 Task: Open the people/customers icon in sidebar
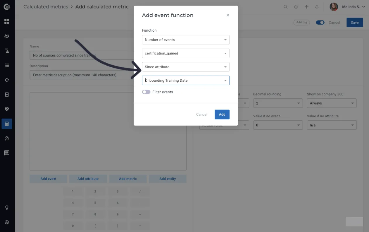[x=7, y=36]
